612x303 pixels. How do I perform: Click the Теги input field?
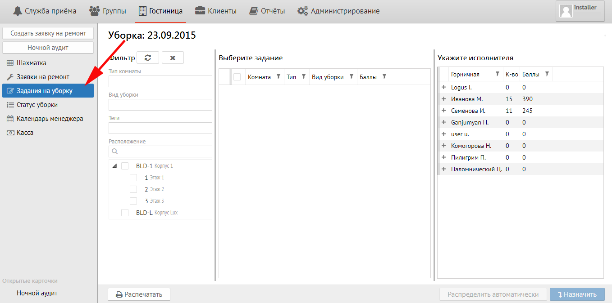[x=160, y=128]
